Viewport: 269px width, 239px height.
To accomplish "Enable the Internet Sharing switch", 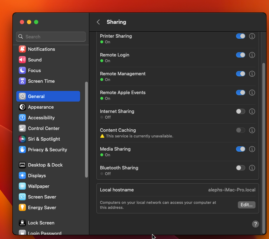I will [x=240, y=112].
